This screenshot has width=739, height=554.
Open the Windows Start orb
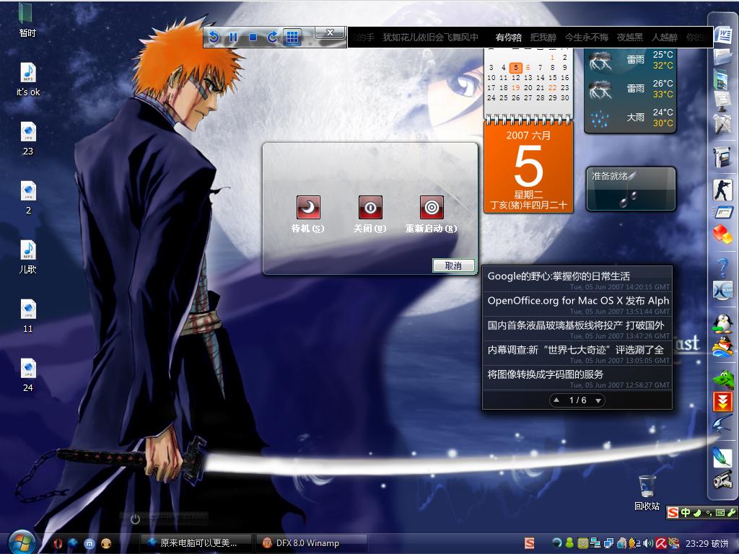tap(21, 542)
